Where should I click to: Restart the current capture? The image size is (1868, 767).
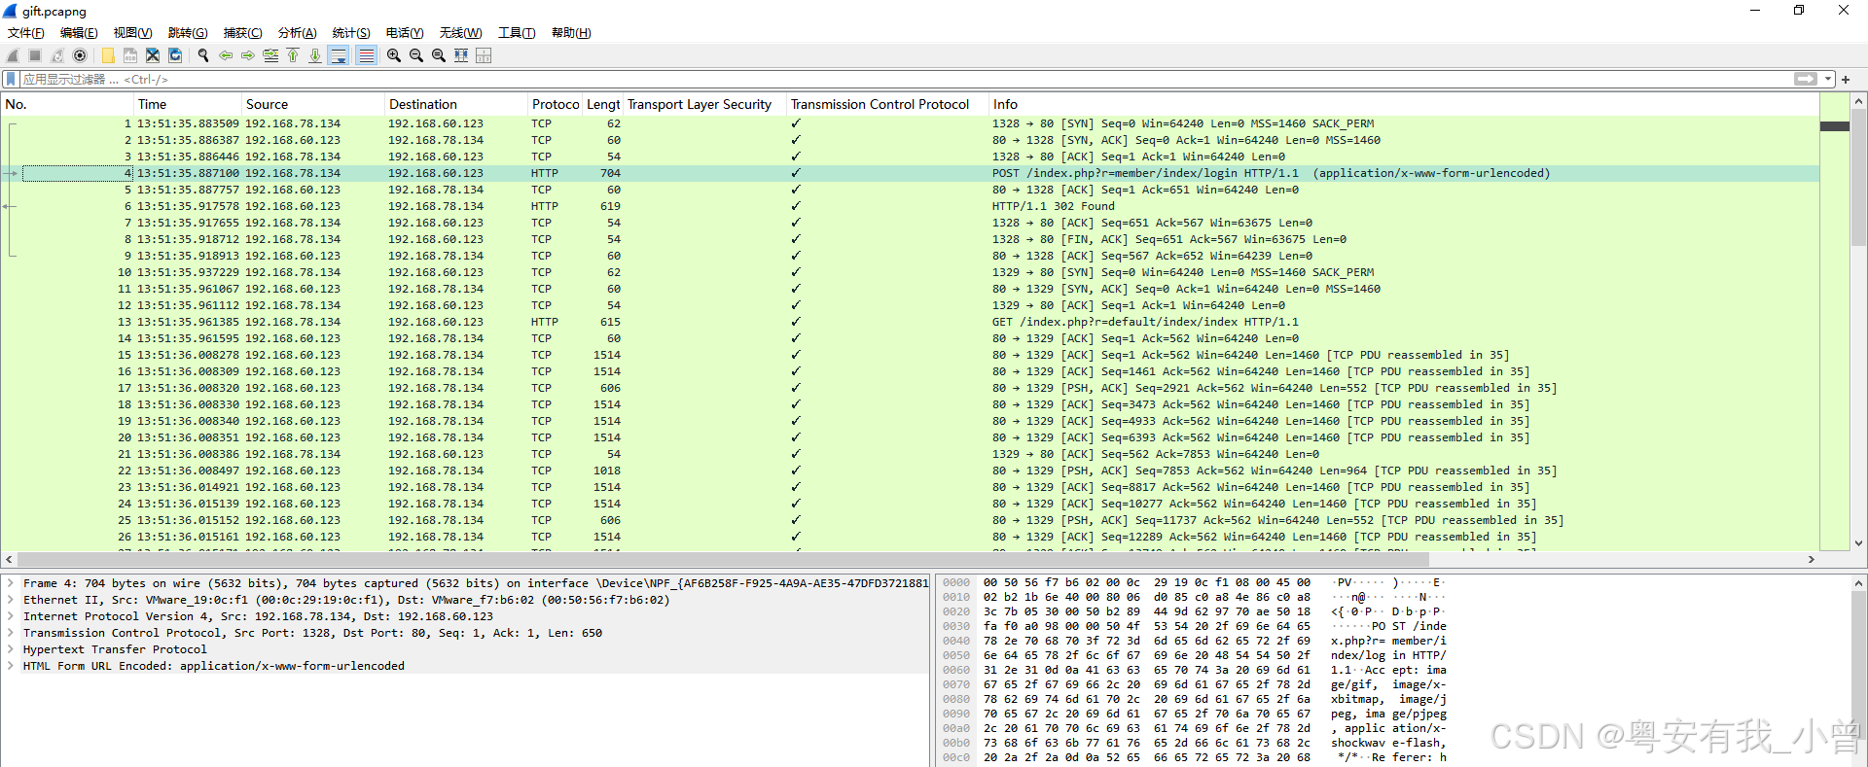(57, 55)
